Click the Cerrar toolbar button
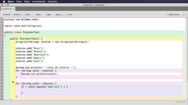 (x=70, y=14)
